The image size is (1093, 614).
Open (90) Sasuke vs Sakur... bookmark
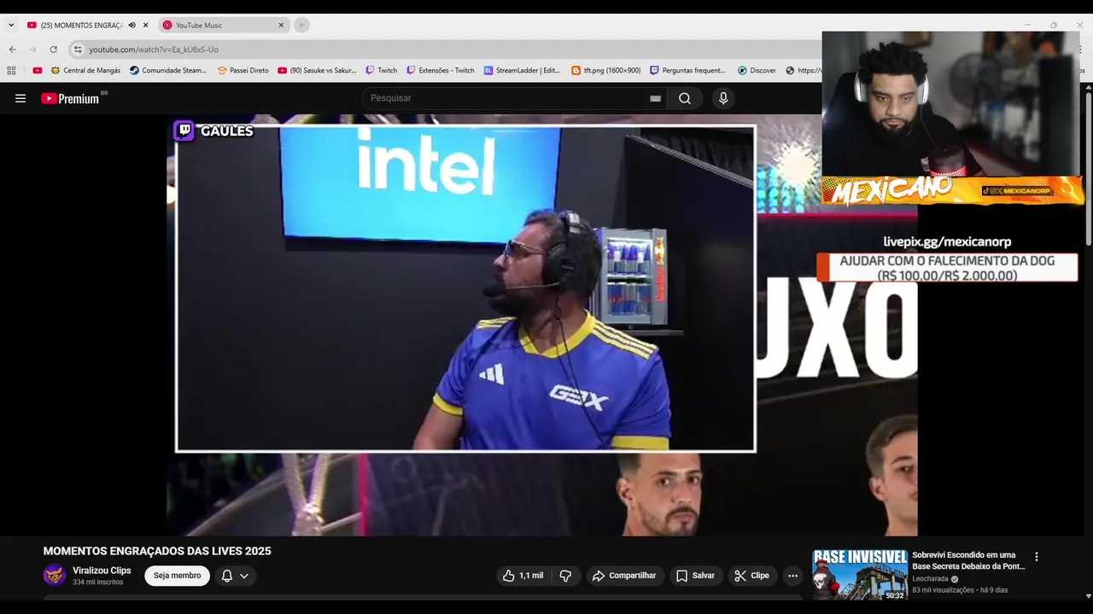318,71
